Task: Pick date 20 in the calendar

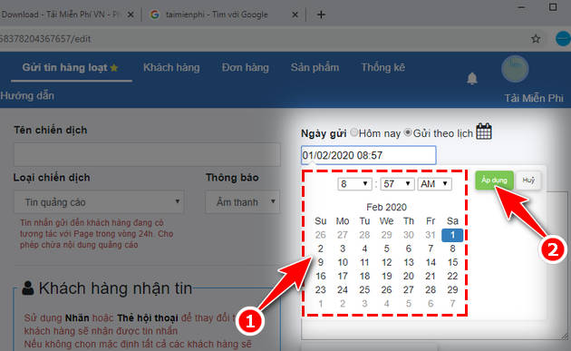Action: (409, 277)
